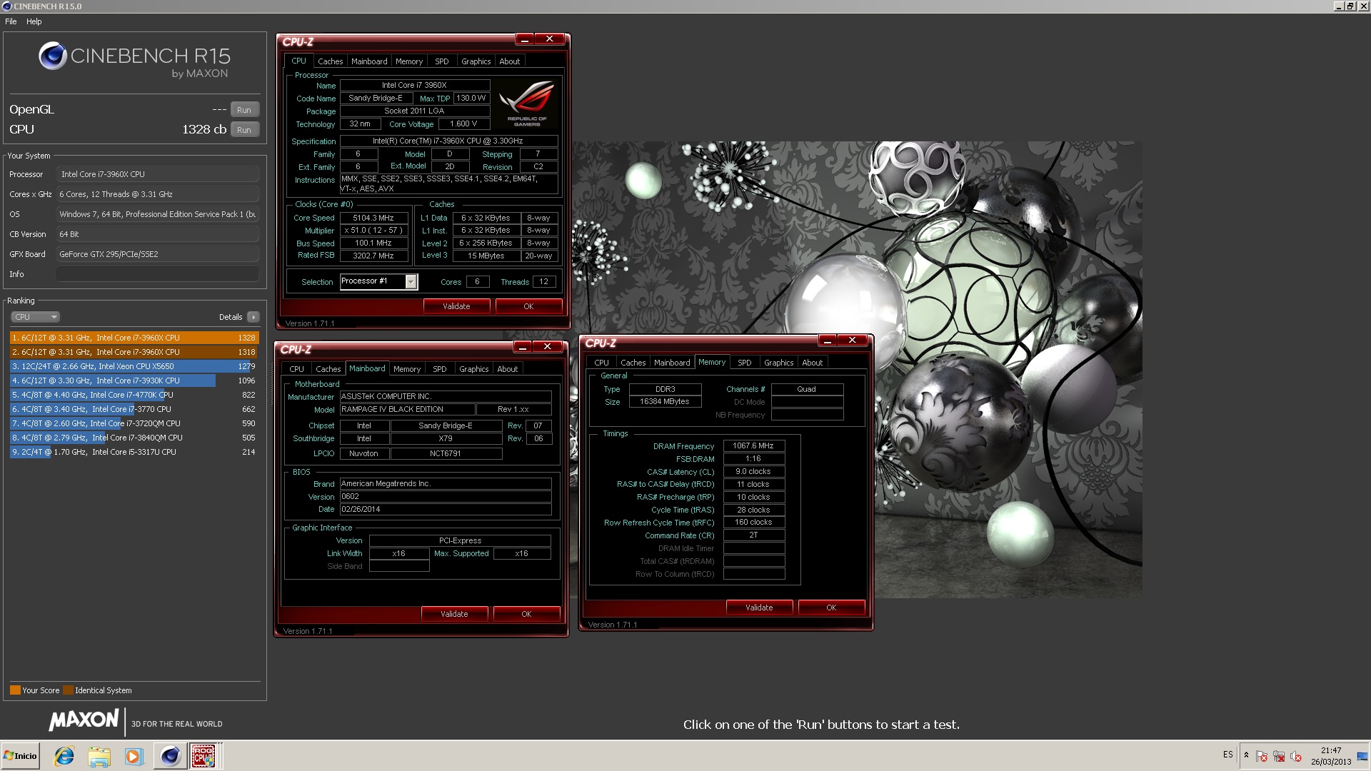1371x771 pixels.
Task: Open Memory tab in top CPU-Z window
Action: [x=409, y=61]
